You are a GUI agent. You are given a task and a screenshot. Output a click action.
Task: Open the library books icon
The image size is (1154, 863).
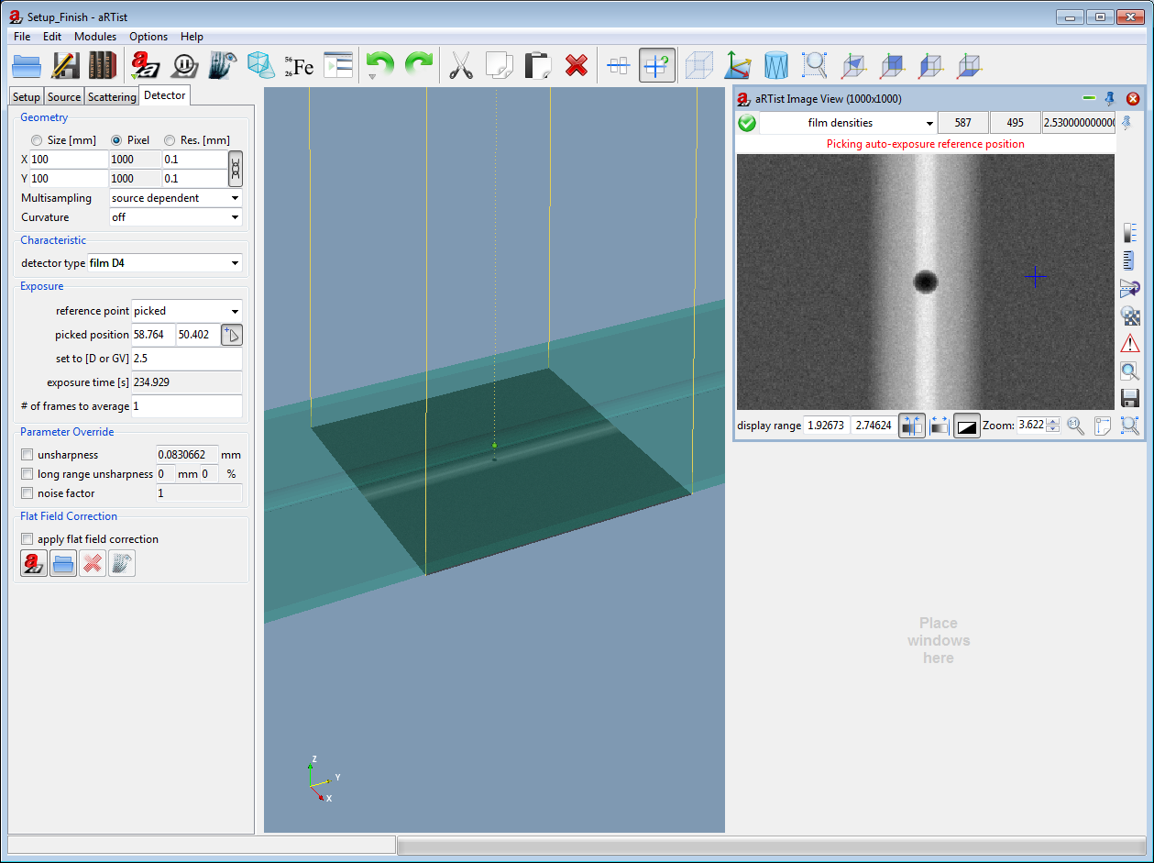point(103,66)
